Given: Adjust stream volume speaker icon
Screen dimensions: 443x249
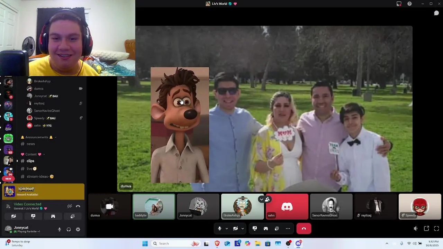Looking at the screenshot, I should point(416,229).
